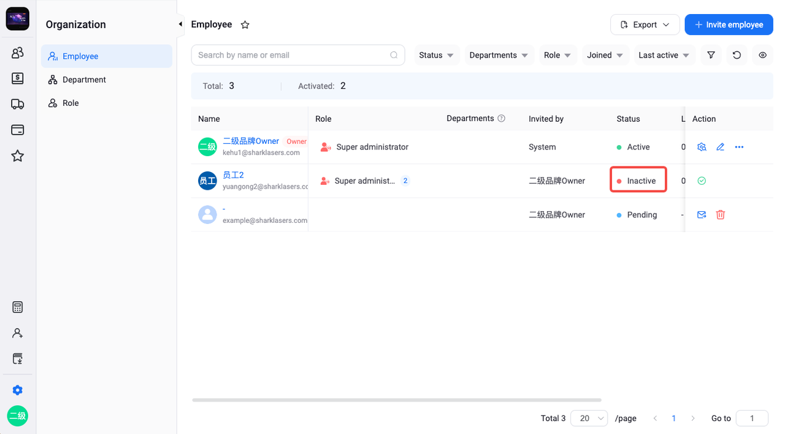Open the calculator icon in left rail
This screenshot has height=434, width=785.
[x=18, y=307]
